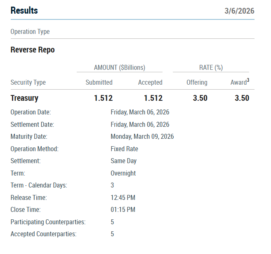The width and height of the screenshot is (271, 254).
Task: Select Operation Date value Friday, March 06, 2026
Action: 140,112
